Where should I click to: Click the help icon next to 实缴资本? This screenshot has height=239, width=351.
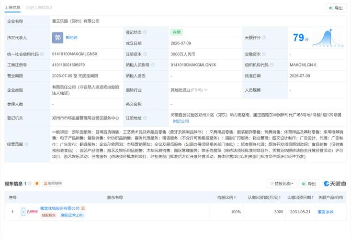click(x=264, y=54)
